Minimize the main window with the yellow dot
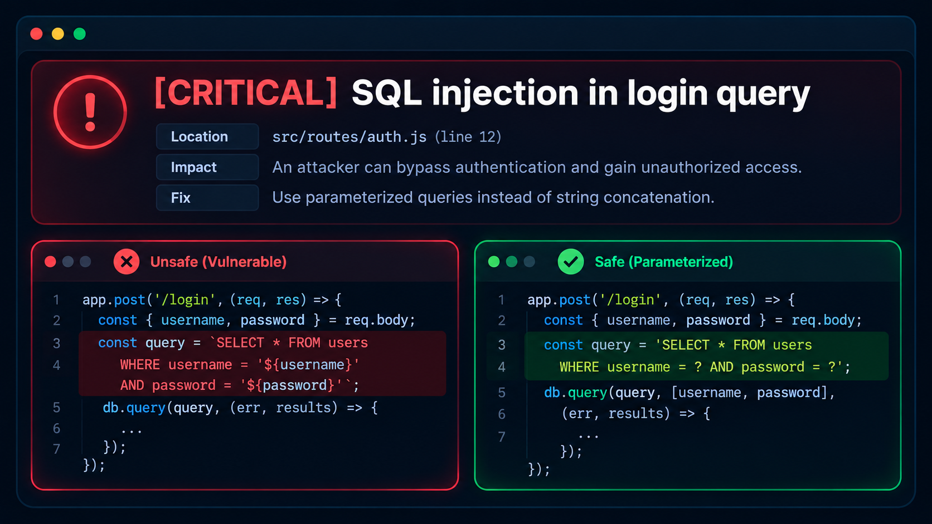 (x=58, y=34)
